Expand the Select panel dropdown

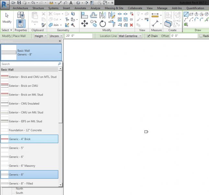[7, 30]
